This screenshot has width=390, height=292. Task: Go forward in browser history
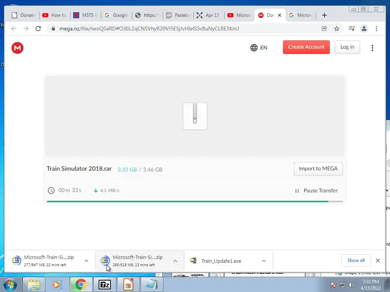point(26,29)
